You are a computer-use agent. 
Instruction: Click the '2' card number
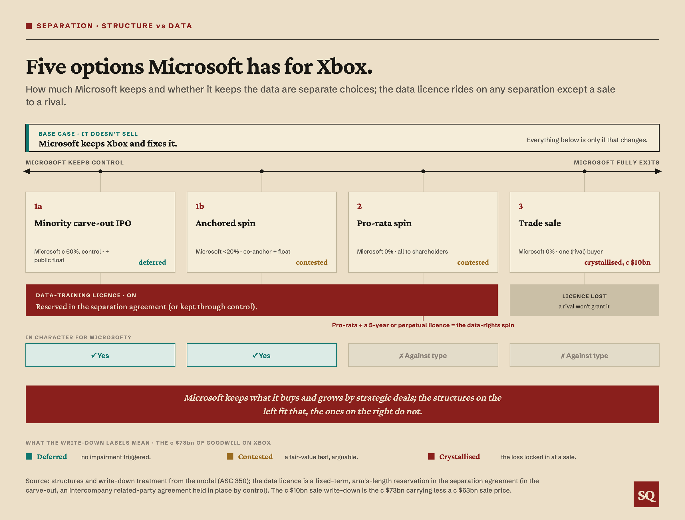[x=359, y=206]
